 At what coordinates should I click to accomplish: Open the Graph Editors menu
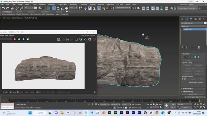[x=62, y=5]
